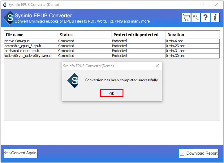Click the app icon in title bar
The image size is (224, 163).
tap(5, 5)
